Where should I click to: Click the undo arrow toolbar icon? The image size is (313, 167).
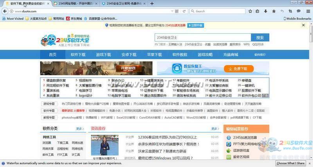(x=282, y=11)
